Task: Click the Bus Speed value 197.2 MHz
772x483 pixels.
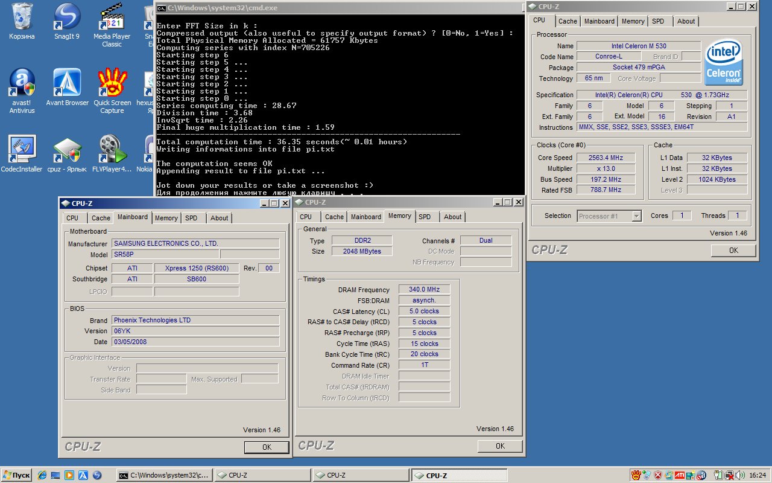Action: click(605, 179)
